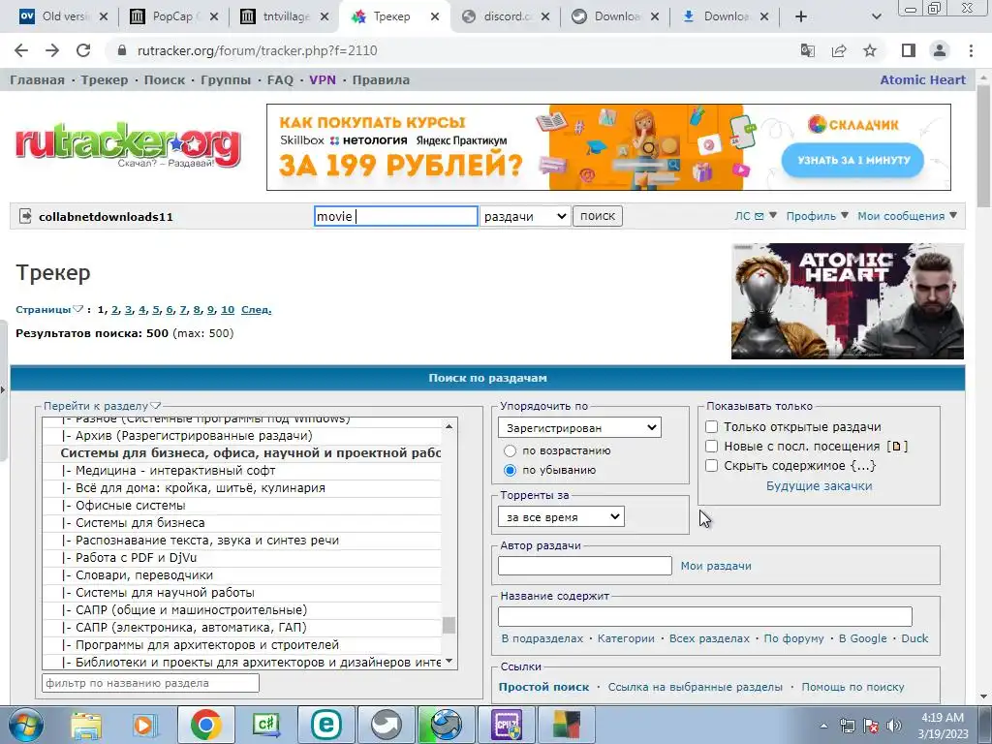Open the Chrome three-dot menu
Viewport: 992px width, 744px height.
point(971,50)
